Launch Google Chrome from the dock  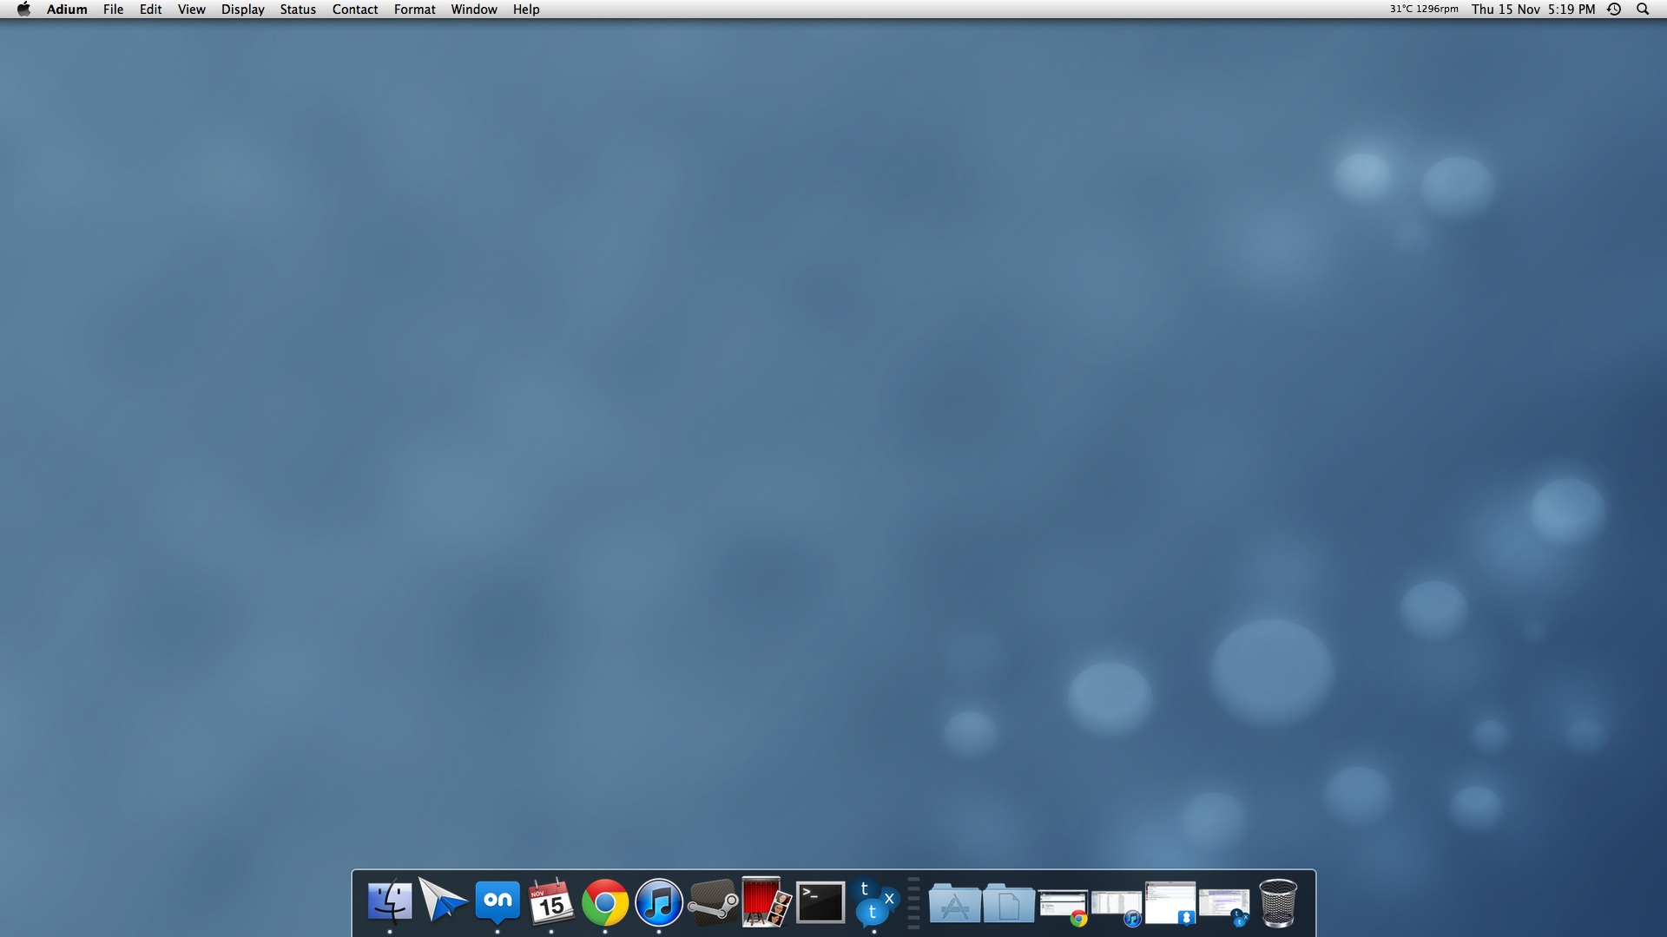point(605,903)
